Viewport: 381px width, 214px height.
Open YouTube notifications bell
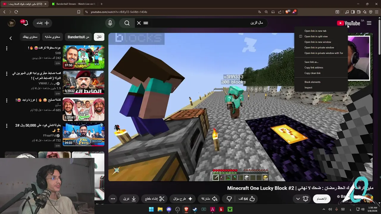tap(25, 23)
